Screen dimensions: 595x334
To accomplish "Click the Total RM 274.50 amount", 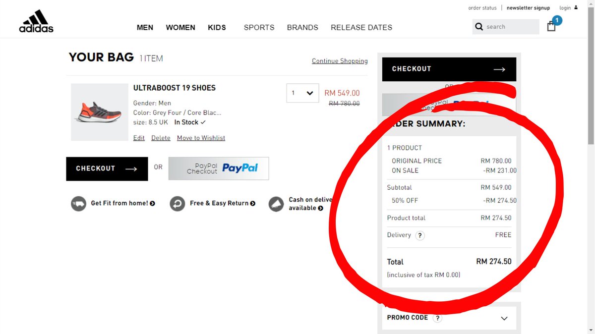I will (x=493, y=262).
